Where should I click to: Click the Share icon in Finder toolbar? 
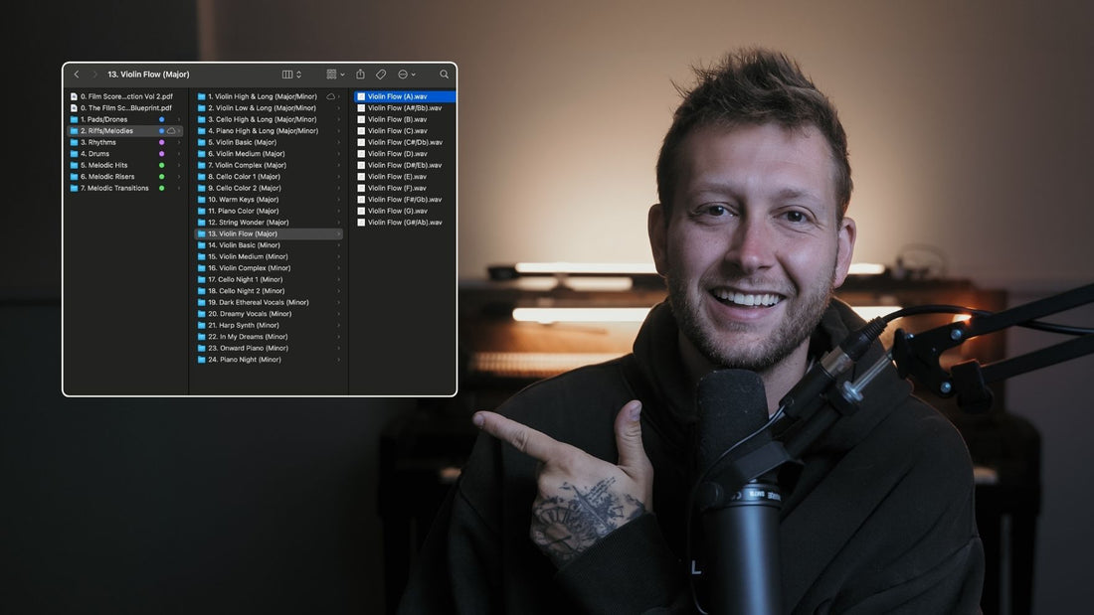coord(360,74)
